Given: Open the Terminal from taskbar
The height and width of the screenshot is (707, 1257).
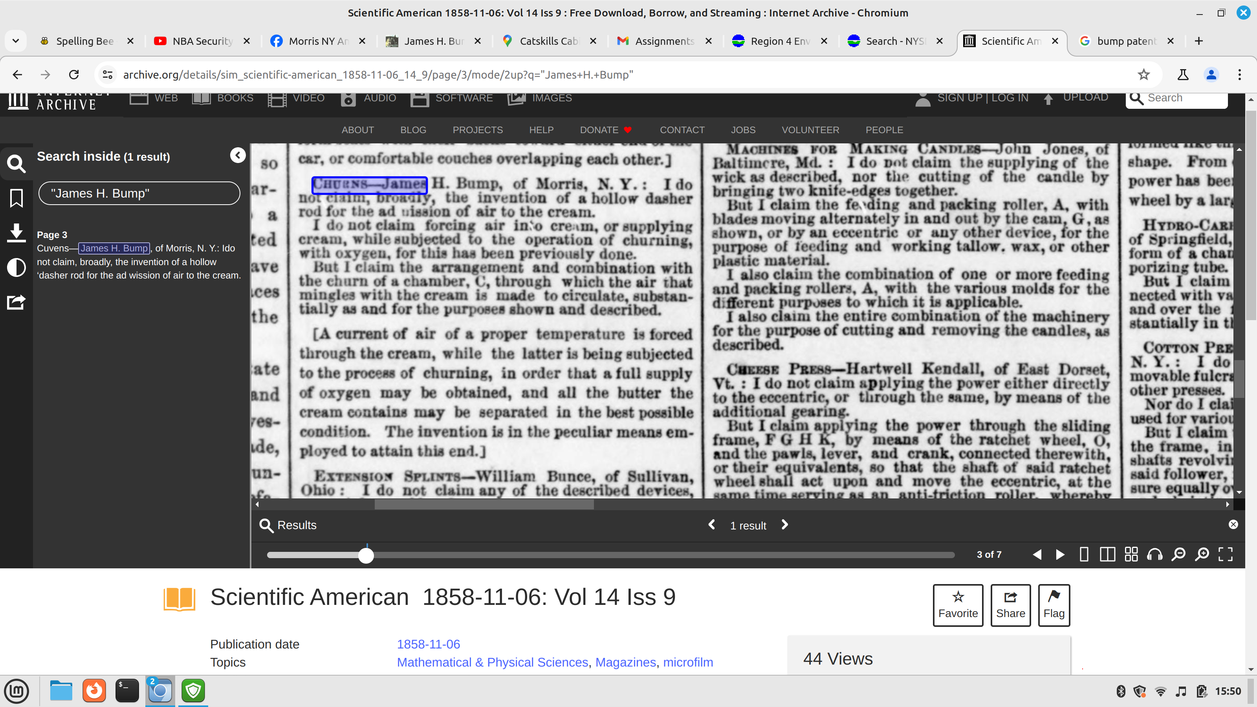Looking at the screenshot, I should pos(127,691).
